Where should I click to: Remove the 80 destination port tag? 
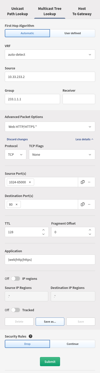17,204
